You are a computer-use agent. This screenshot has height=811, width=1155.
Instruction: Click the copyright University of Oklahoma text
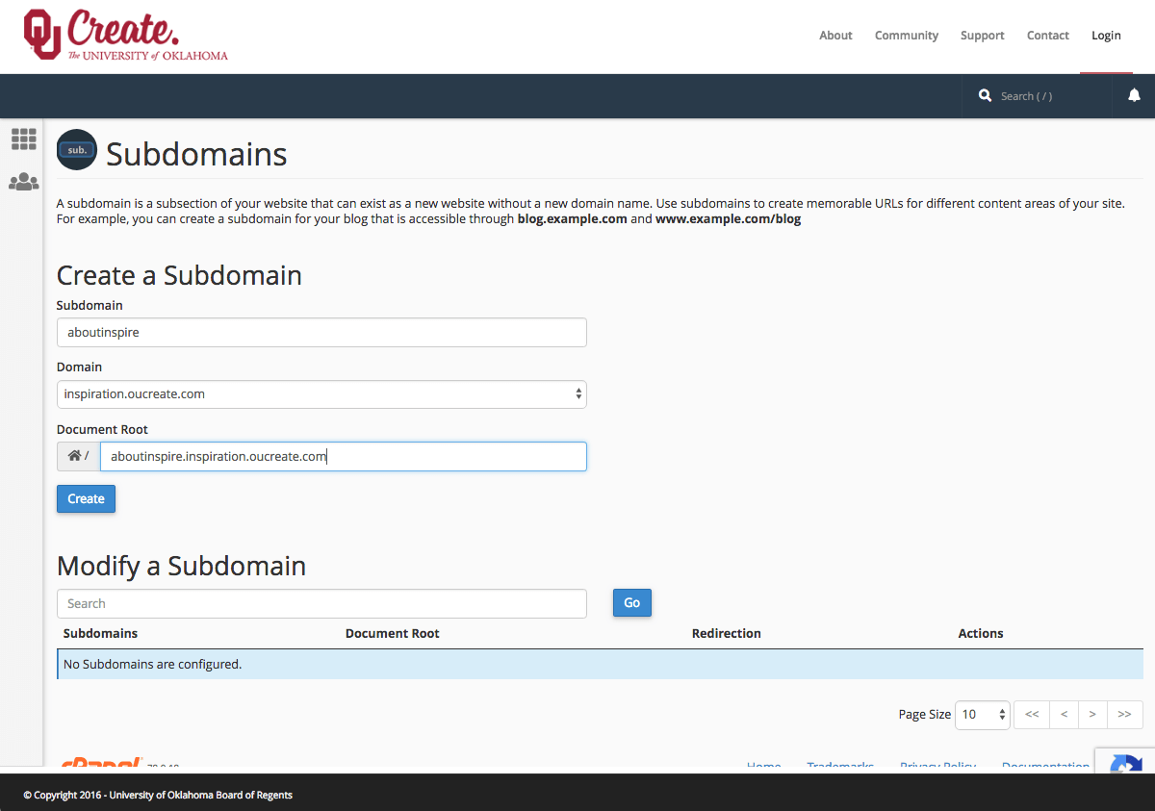[x=158, y=795]
